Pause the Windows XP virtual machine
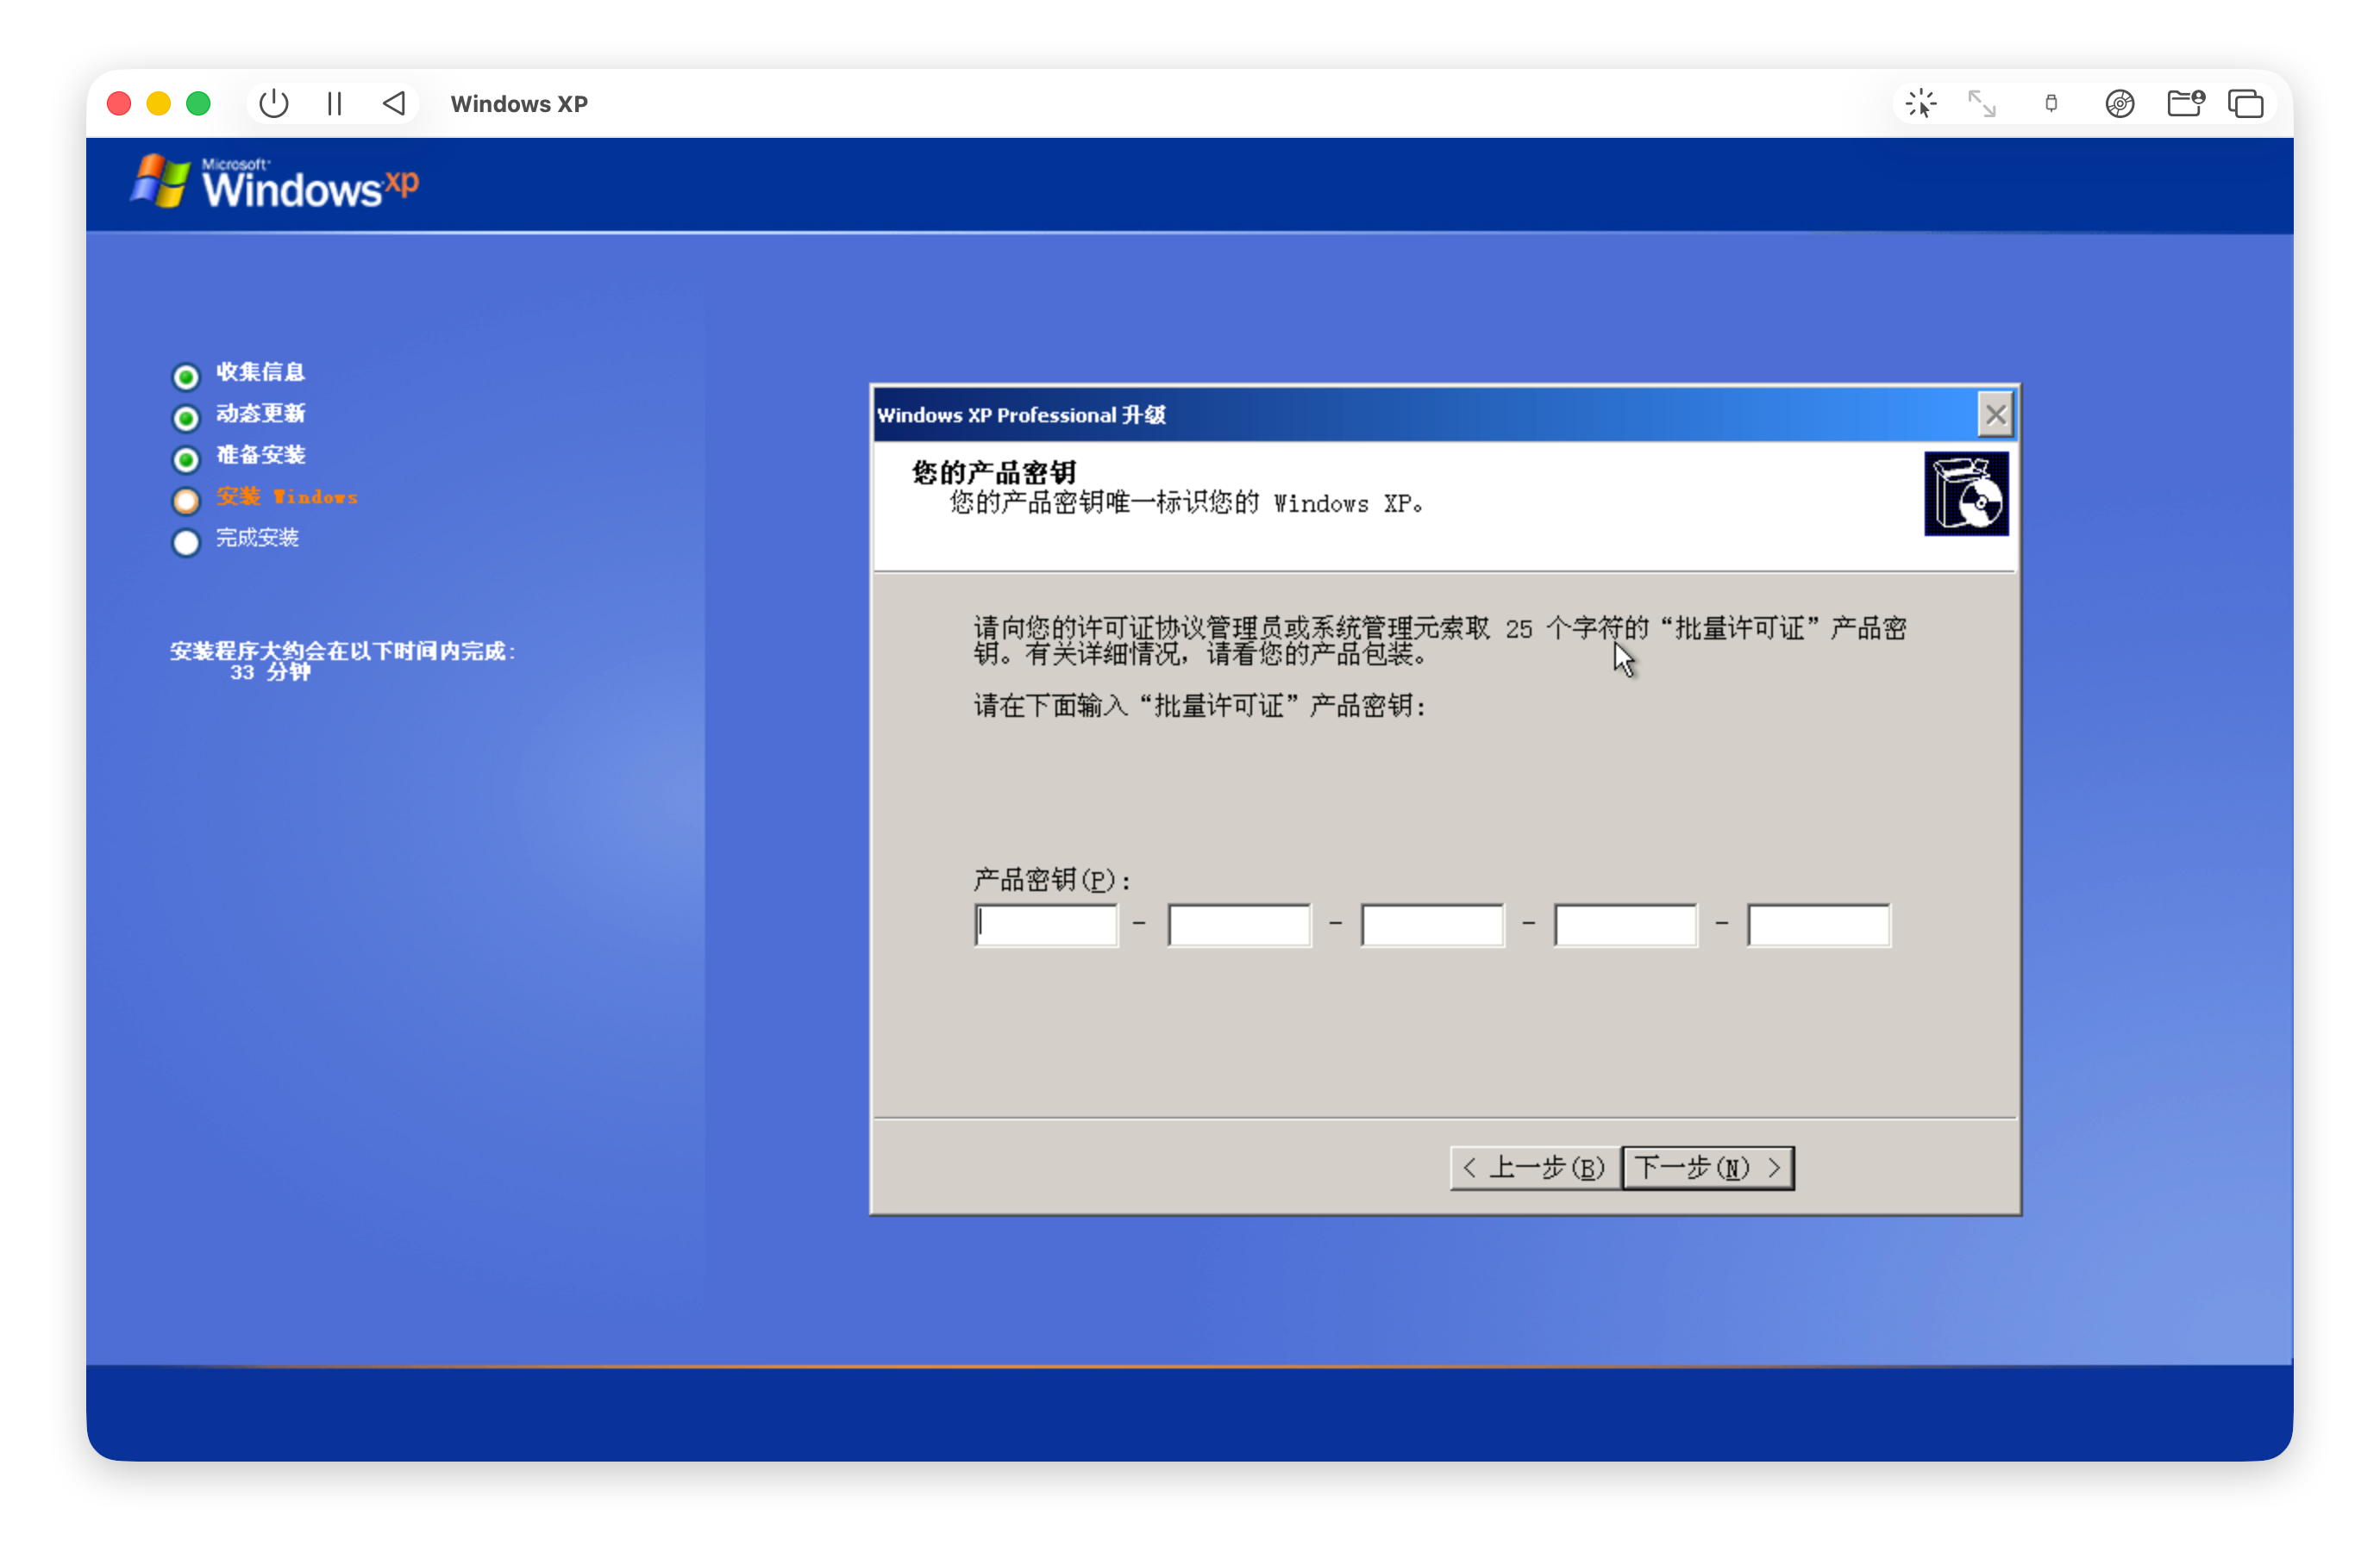The height and width of the screenshot is (1565, 2380). coord(334,104)
